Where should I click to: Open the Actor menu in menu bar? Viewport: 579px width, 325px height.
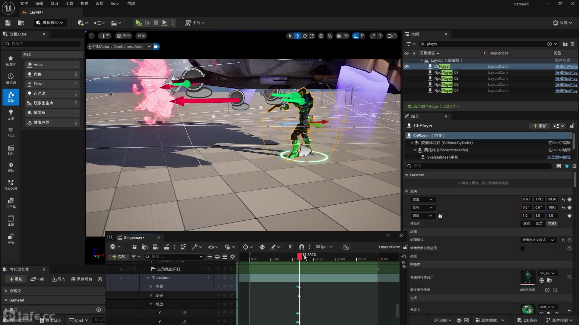click(x=115, y=4)
